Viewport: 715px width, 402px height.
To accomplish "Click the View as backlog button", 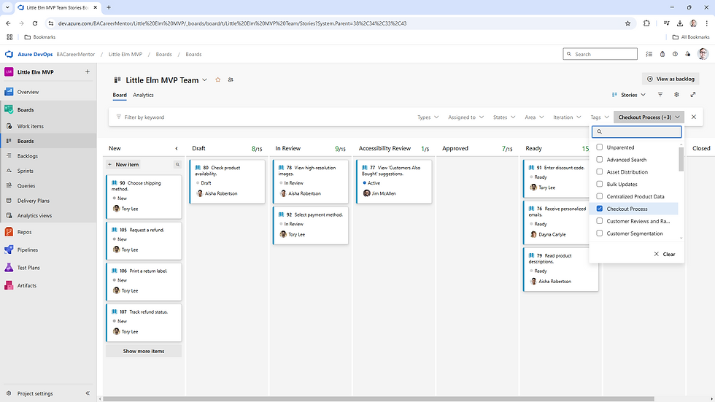I will (670, 79).
